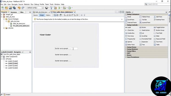This screenshot has width=171, height=96.
Task: Click the Redo toolbar icon
Action: [23, 8]
